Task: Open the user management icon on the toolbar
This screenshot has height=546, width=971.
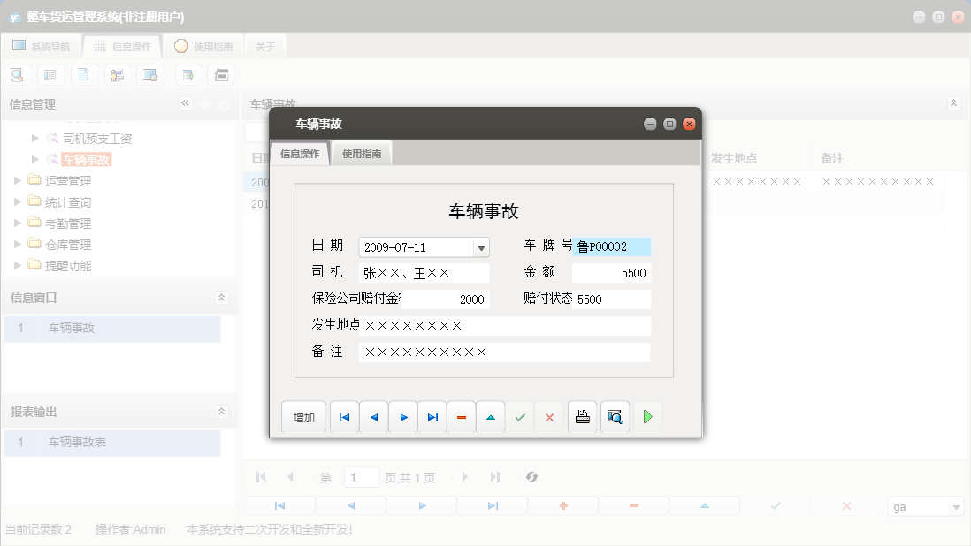Action: (116, 74)
